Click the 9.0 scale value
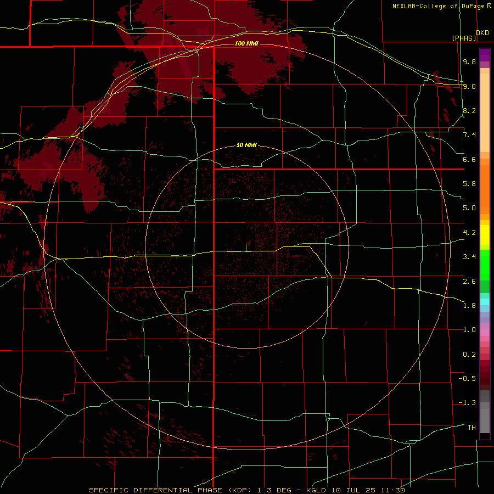 point(469,86)
